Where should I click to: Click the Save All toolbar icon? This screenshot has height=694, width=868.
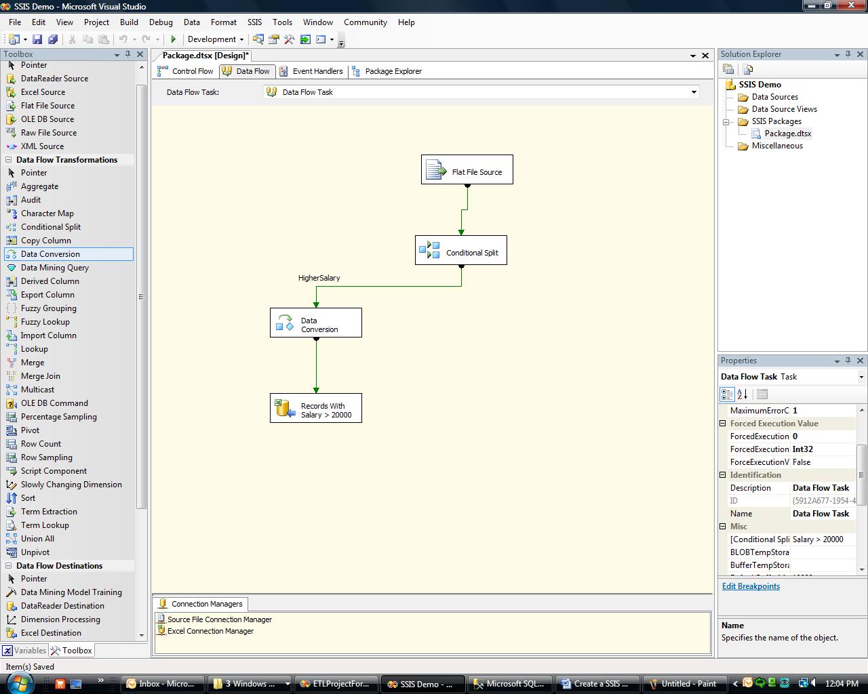pos(52,39)
